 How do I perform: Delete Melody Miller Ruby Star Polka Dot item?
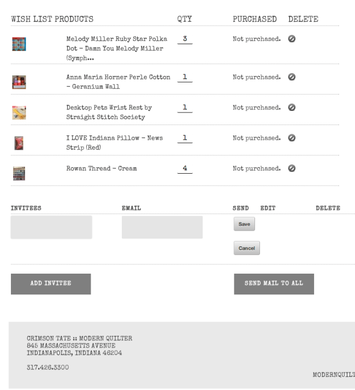(x=292, y=40)
